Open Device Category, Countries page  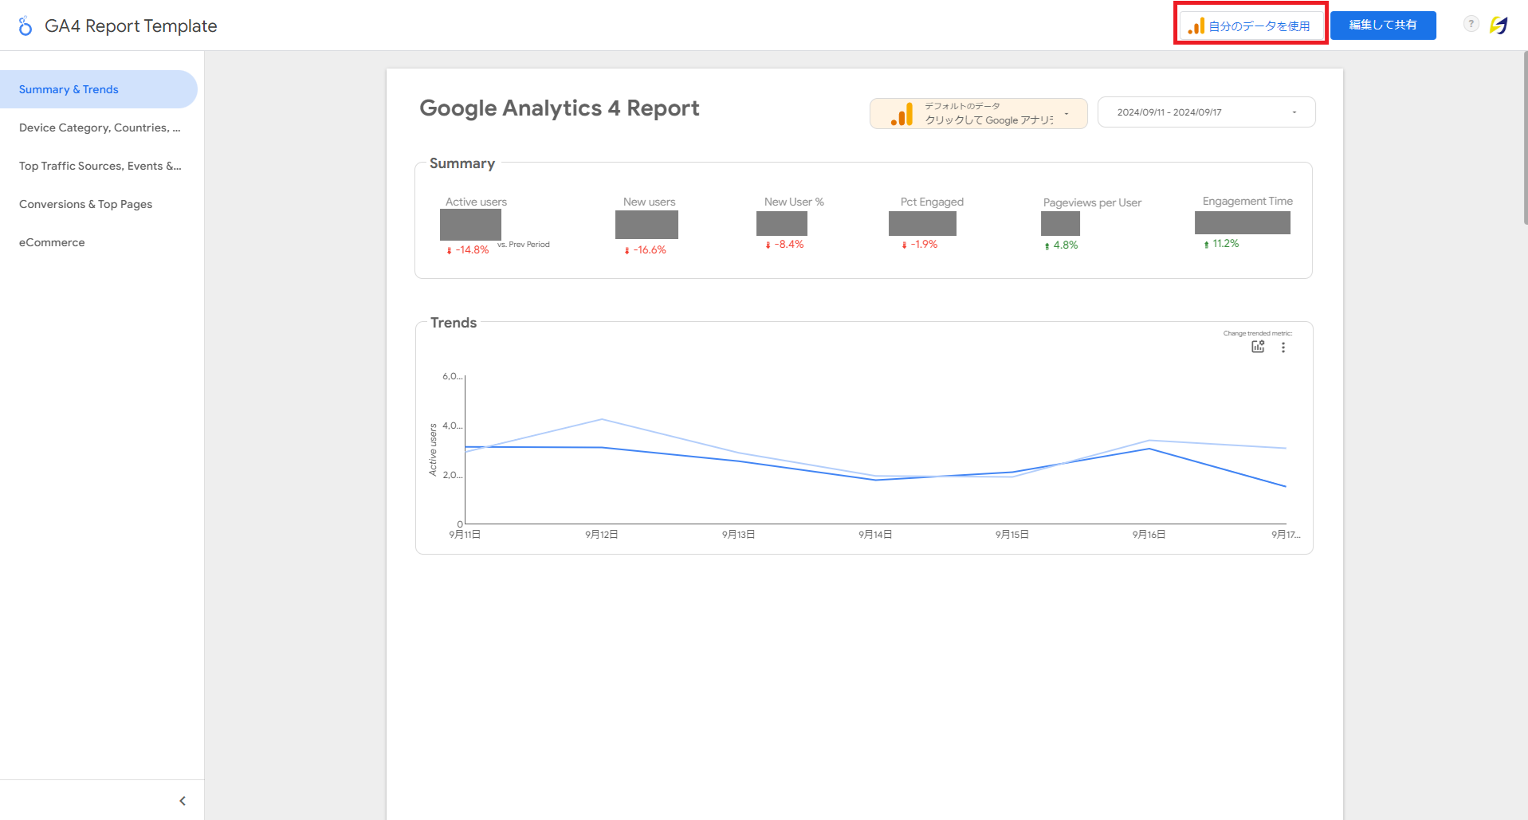(x=100, y=128)
